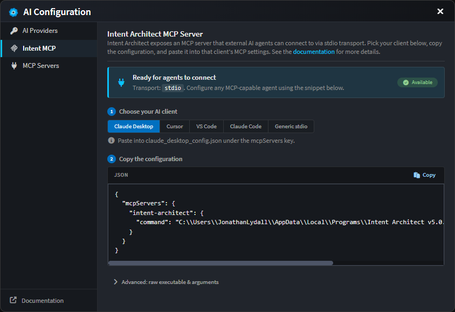
Task: Switch to the Generic stdio tab
Action: tap(291, 127)
